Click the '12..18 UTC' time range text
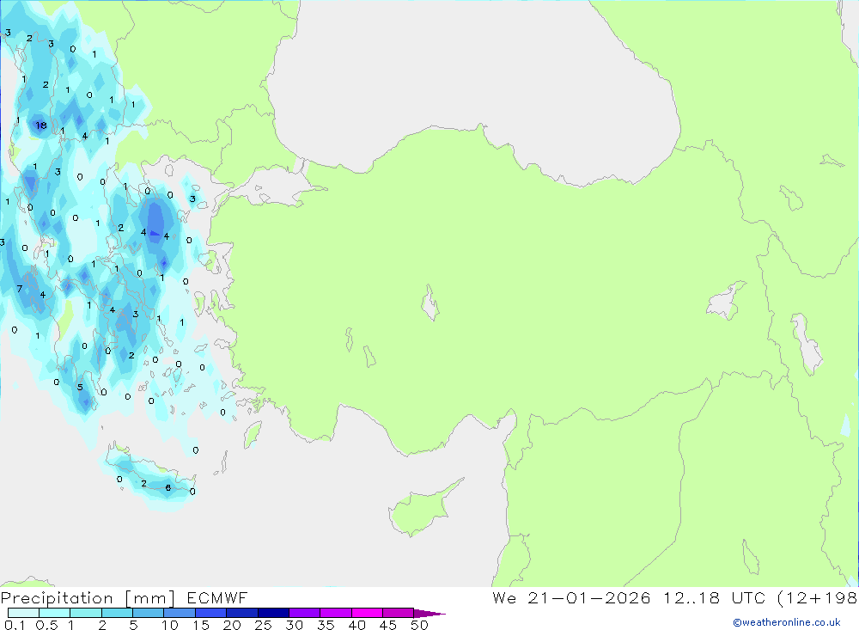Screen dimensions: 859x630 (x=714, y=597)
